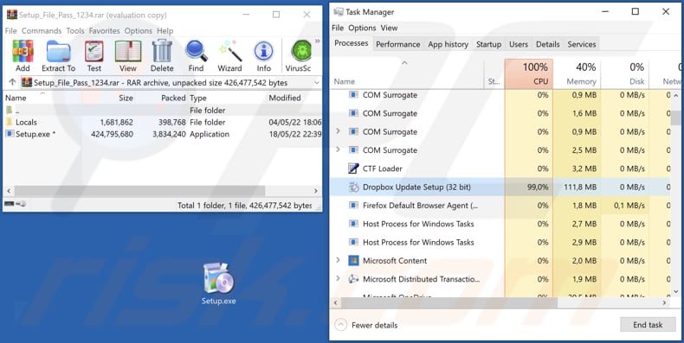Click the Find magnifier icon
This screenshot has width=684, height=343.
pyautogui.click(x=196, y=55)
